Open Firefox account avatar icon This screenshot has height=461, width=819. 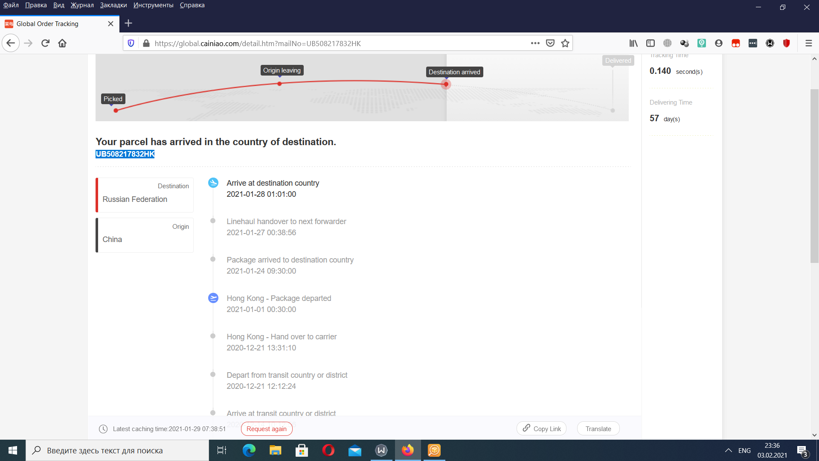click(x=719, y=43)
